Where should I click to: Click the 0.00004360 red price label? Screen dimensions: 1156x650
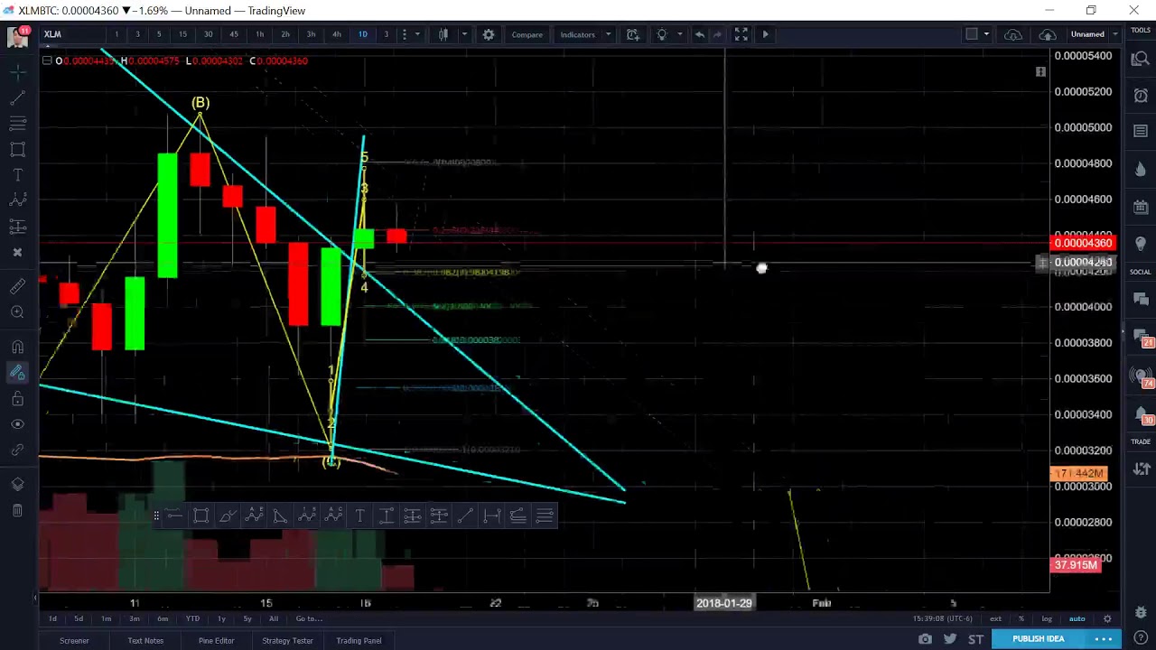pos(1084,243)
